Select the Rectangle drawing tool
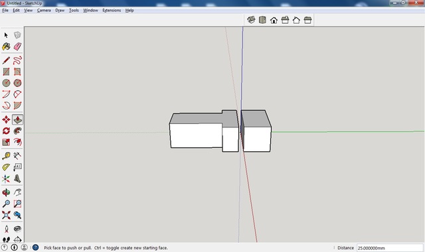 [6, 72]
